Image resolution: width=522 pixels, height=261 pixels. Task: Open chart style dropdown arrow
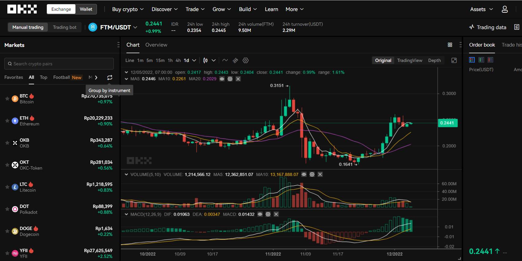pyautogui.click(x=214, y=60)
